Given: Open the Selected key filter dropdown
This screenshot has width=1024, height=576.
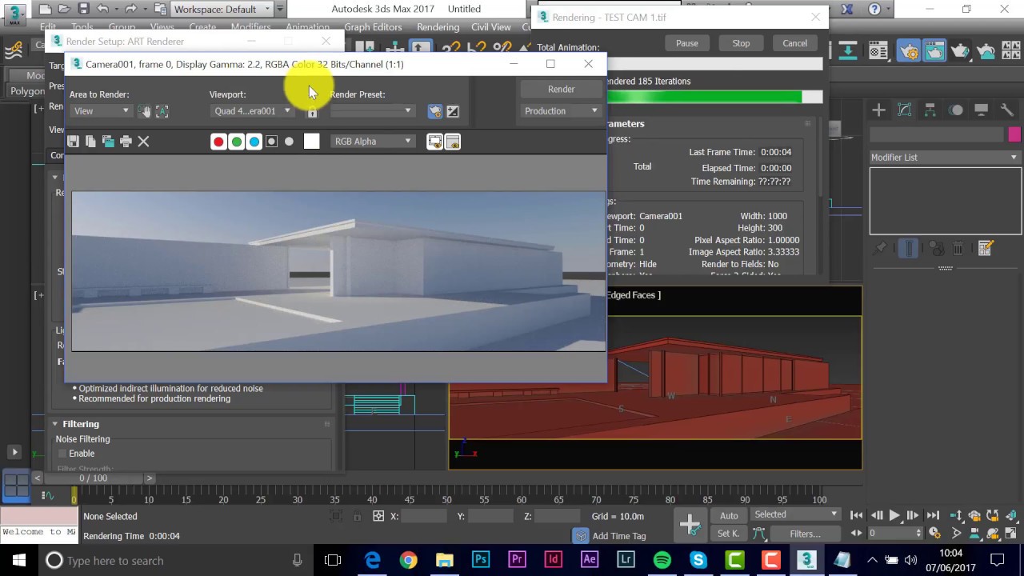Looking at the screenshot, I should 795,514.
